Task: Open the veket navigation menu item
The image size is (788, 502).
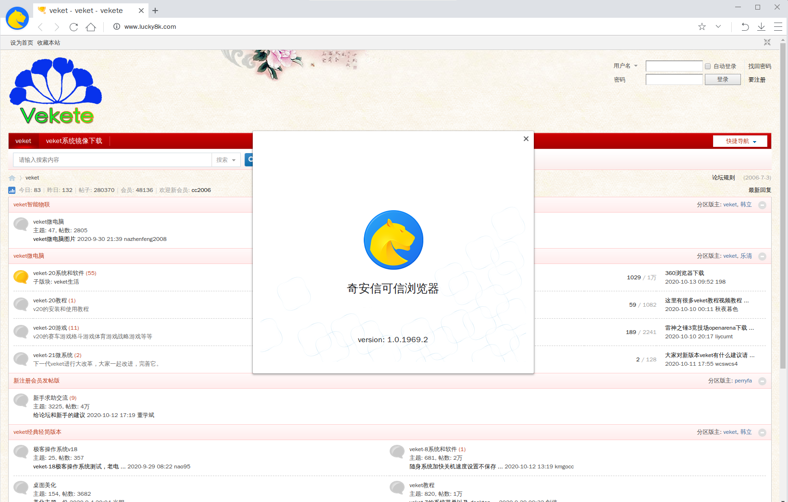Action: click(23, 141)
